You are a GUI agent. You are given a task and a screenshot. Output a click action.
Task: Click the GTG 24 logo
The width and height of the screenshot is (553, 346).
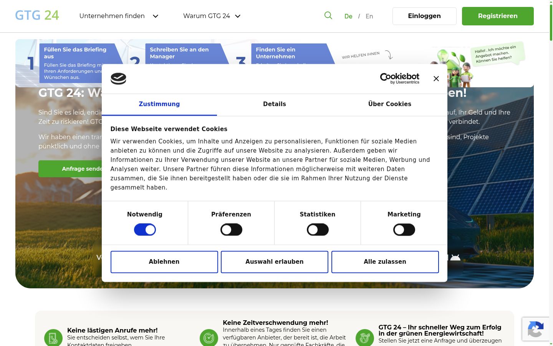pos(37,15)
